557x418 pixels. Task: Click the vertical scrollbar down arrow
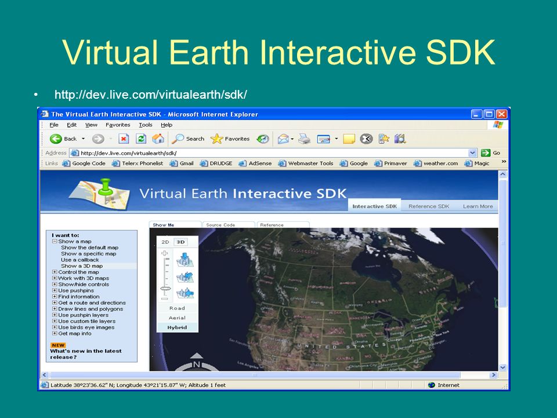[502, 367]
